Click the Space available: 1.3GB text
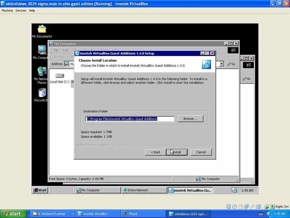This screenshot has height=218, width=290. [96, 137]
